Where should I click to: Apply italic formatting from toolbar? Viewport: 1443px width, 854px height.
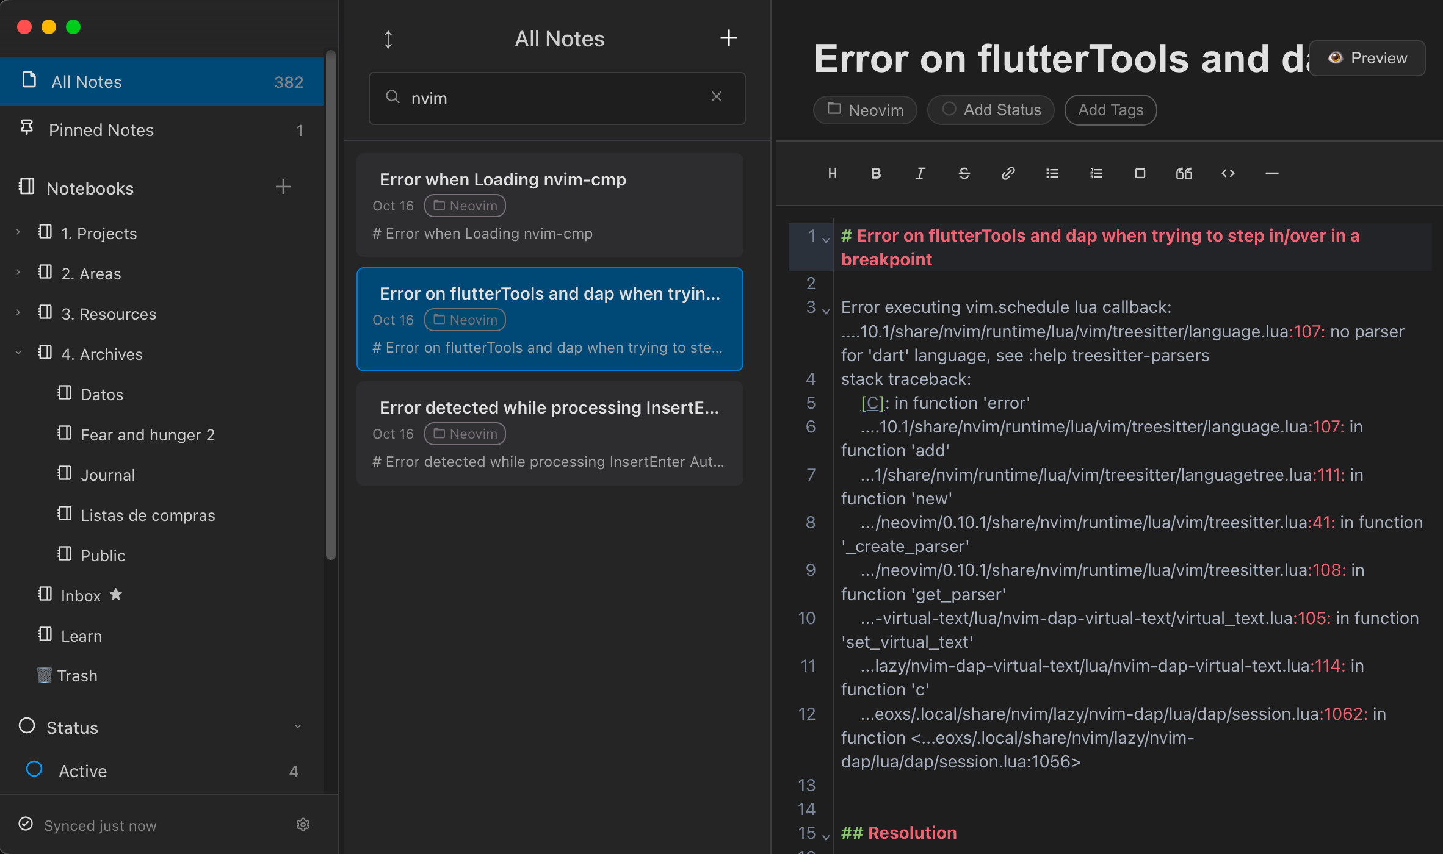[920, 174]
